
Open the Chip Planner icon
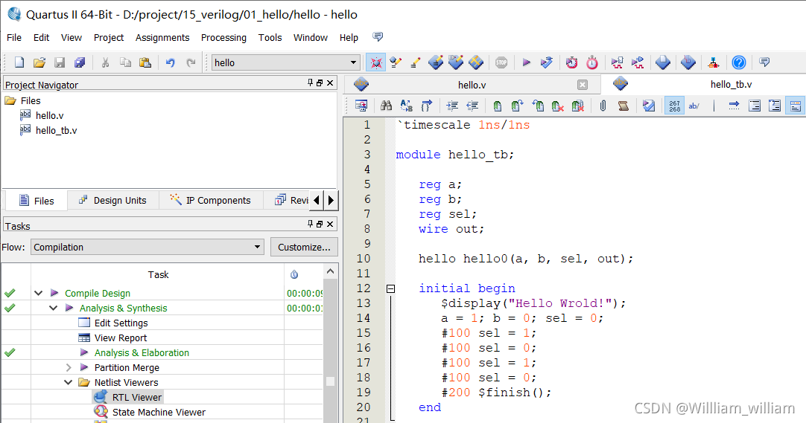[x=476, y=62]
